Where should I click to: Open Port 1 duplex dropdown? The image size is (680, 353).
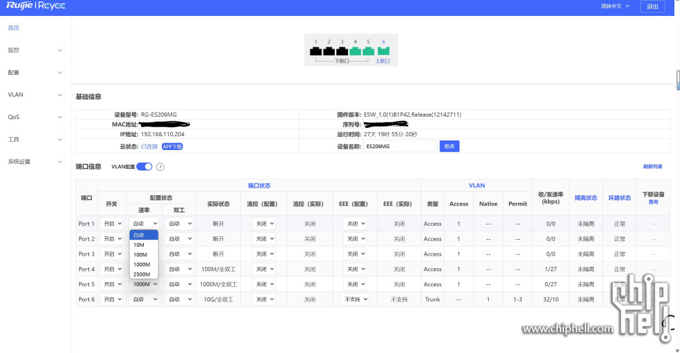179,223
